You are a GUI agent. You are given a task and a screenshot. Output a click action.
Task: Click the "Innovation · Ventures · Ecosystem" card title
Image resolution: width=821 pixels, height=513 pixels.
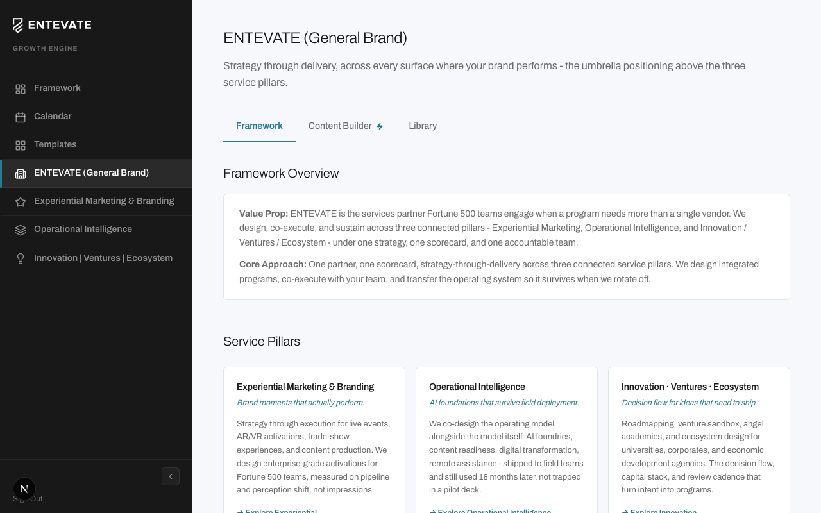(690, 387)
